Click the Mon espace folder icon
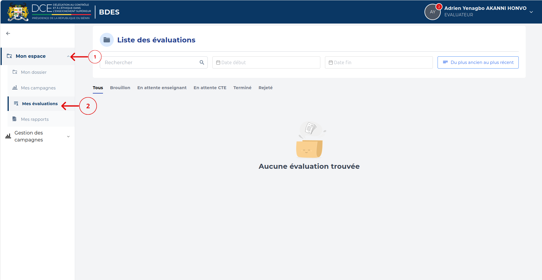Image resolution: width=542 pixels, height=280 pixels. [9, 56]
